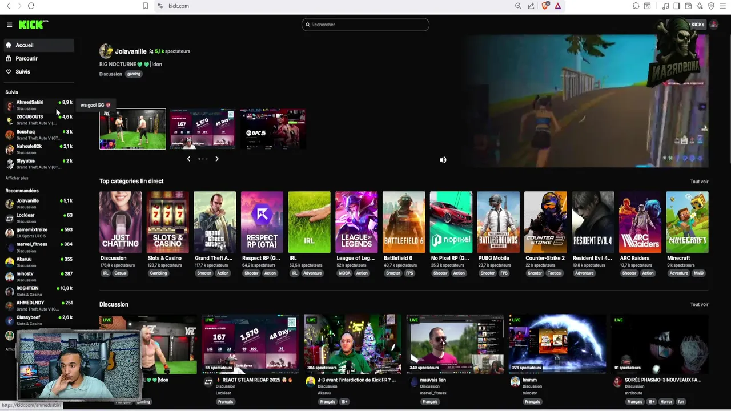The width and height of the screenshot is (731, 411).
Task: Open browser zoom magnifier icon
Action: [x=518, y=6]
